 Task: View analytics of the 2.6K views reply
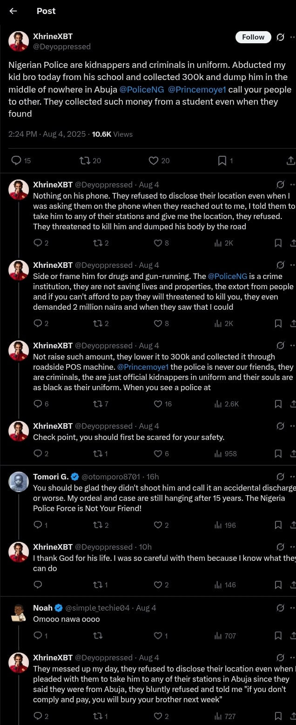tap(218, 404)
